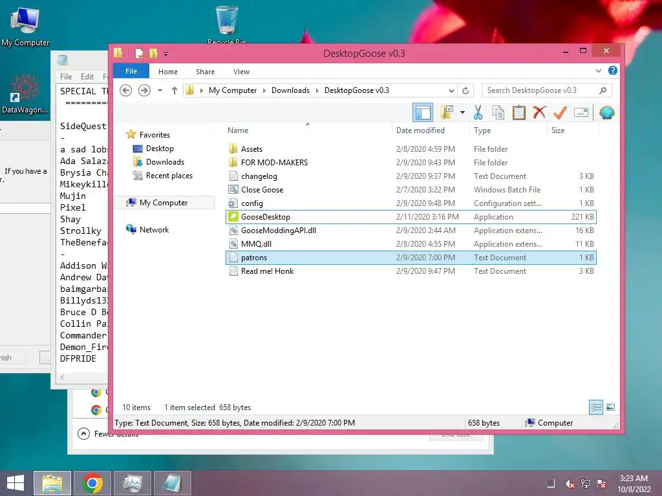Switch to details view icon
The height and width of the screenshot is (496, 662).
point(596,407)
